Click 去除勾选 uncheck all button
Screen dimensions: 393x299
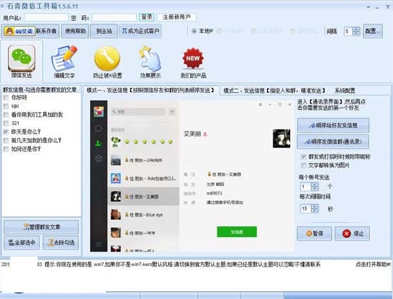click(60, 242)
